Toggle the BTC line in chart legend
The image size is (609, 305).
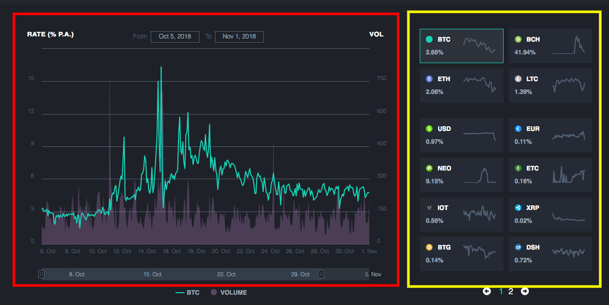(x=188, y=293)
